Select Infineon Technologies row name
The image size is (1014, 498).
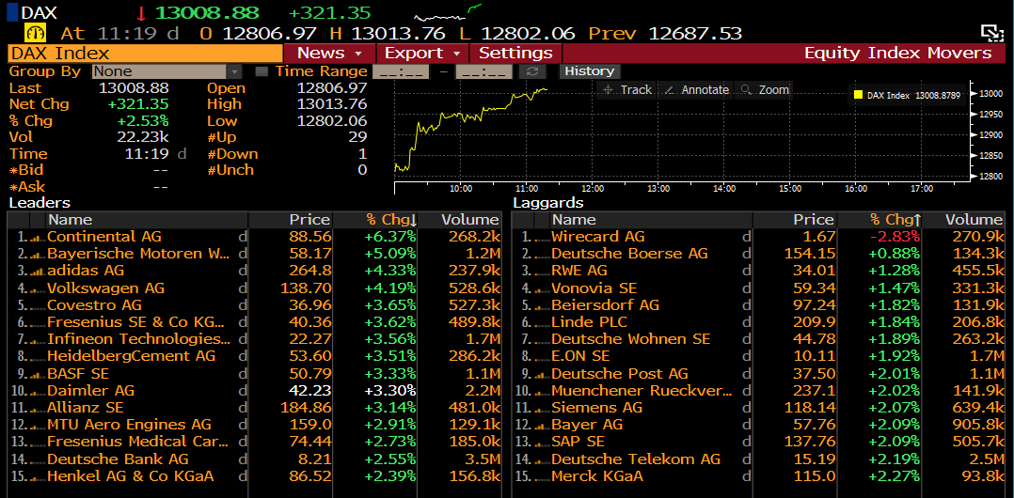pos(138,340)
